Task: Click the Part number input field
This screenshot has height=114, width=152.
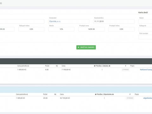Action: [145, 37]
